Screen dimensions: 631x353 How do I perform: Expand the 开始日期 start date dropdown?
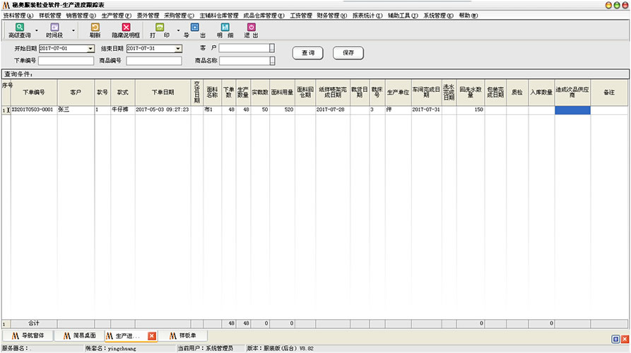(x=90, y=49)
